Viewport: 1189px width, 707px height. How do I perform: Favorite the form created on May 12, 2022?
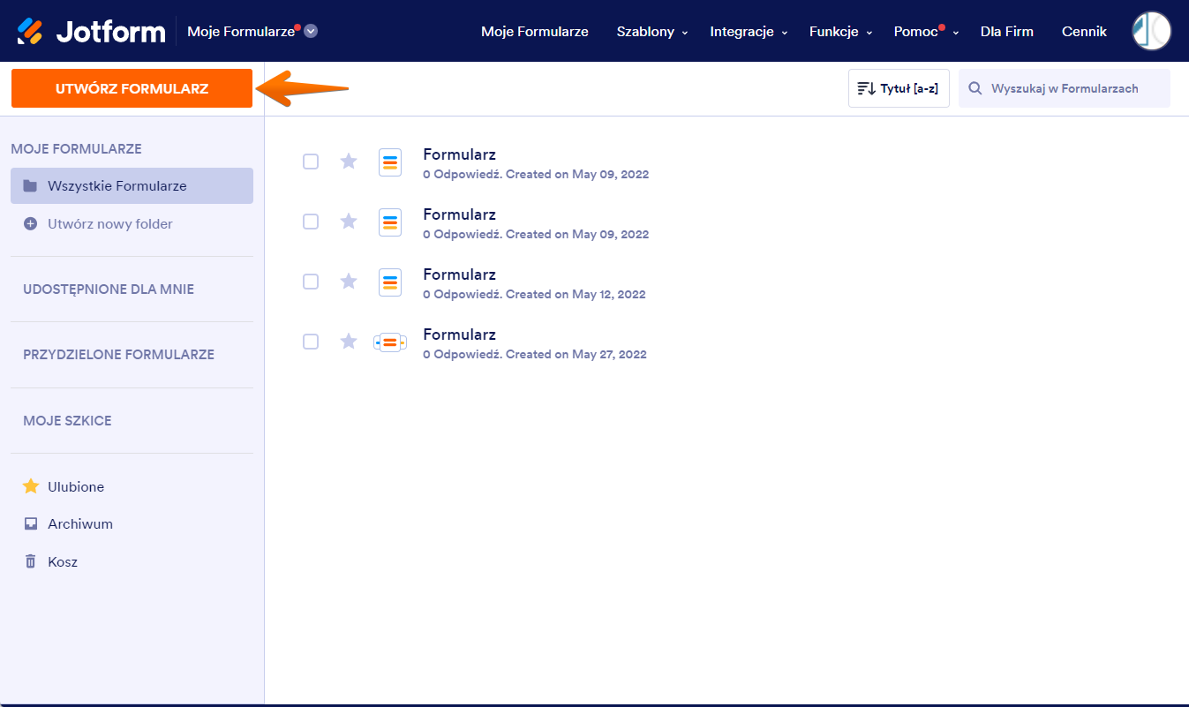click(348, 282)
